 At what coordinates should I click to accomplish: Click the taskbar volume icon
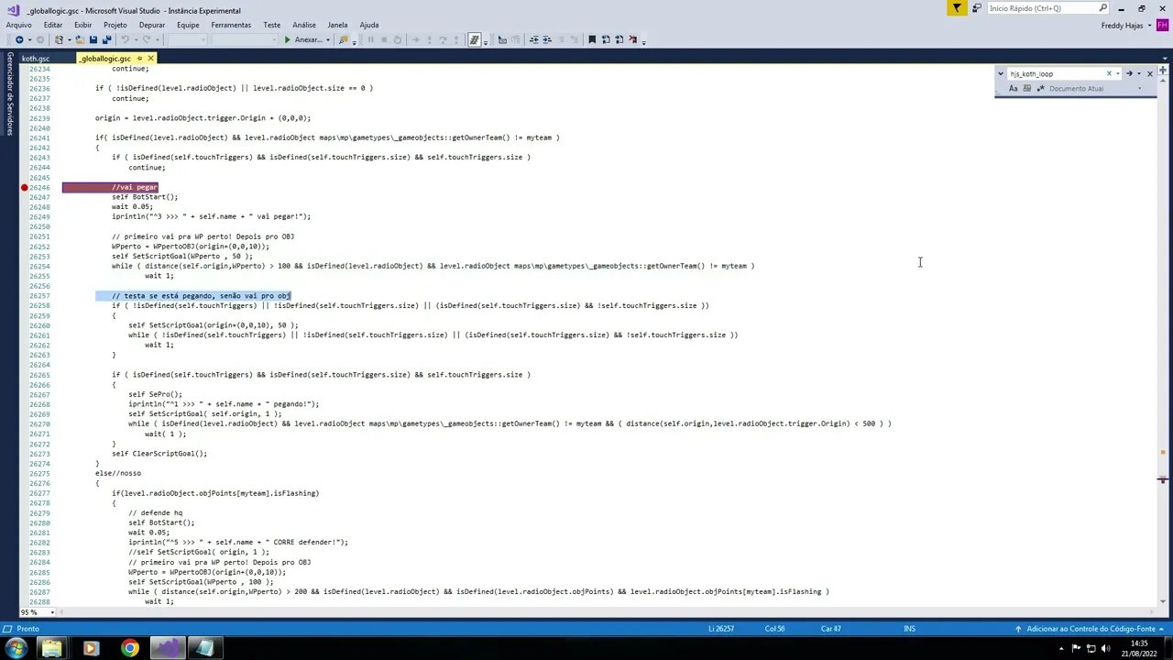[x=1106, y=648]
